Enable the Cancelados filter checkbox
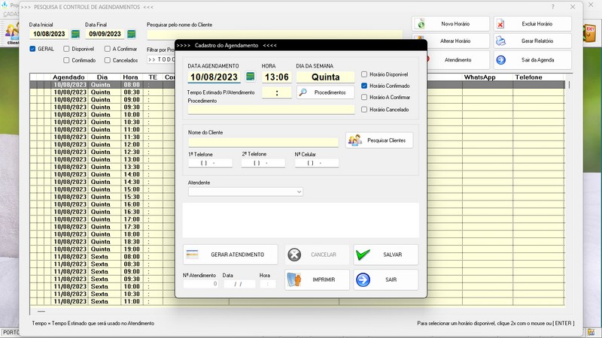 point(108,60)
